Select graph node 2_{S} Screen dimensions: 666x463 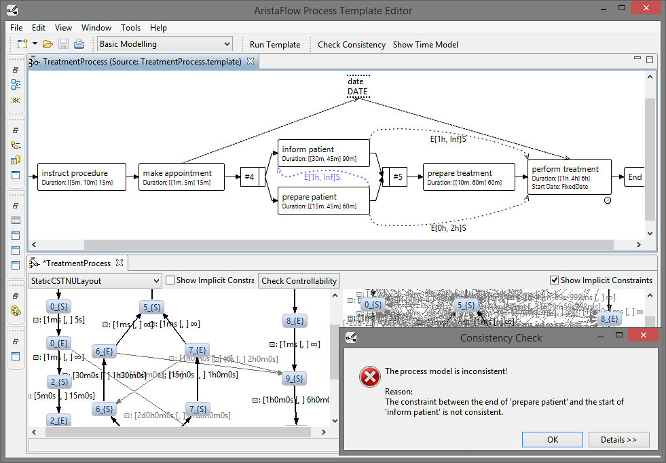click(x=59, y=382)
